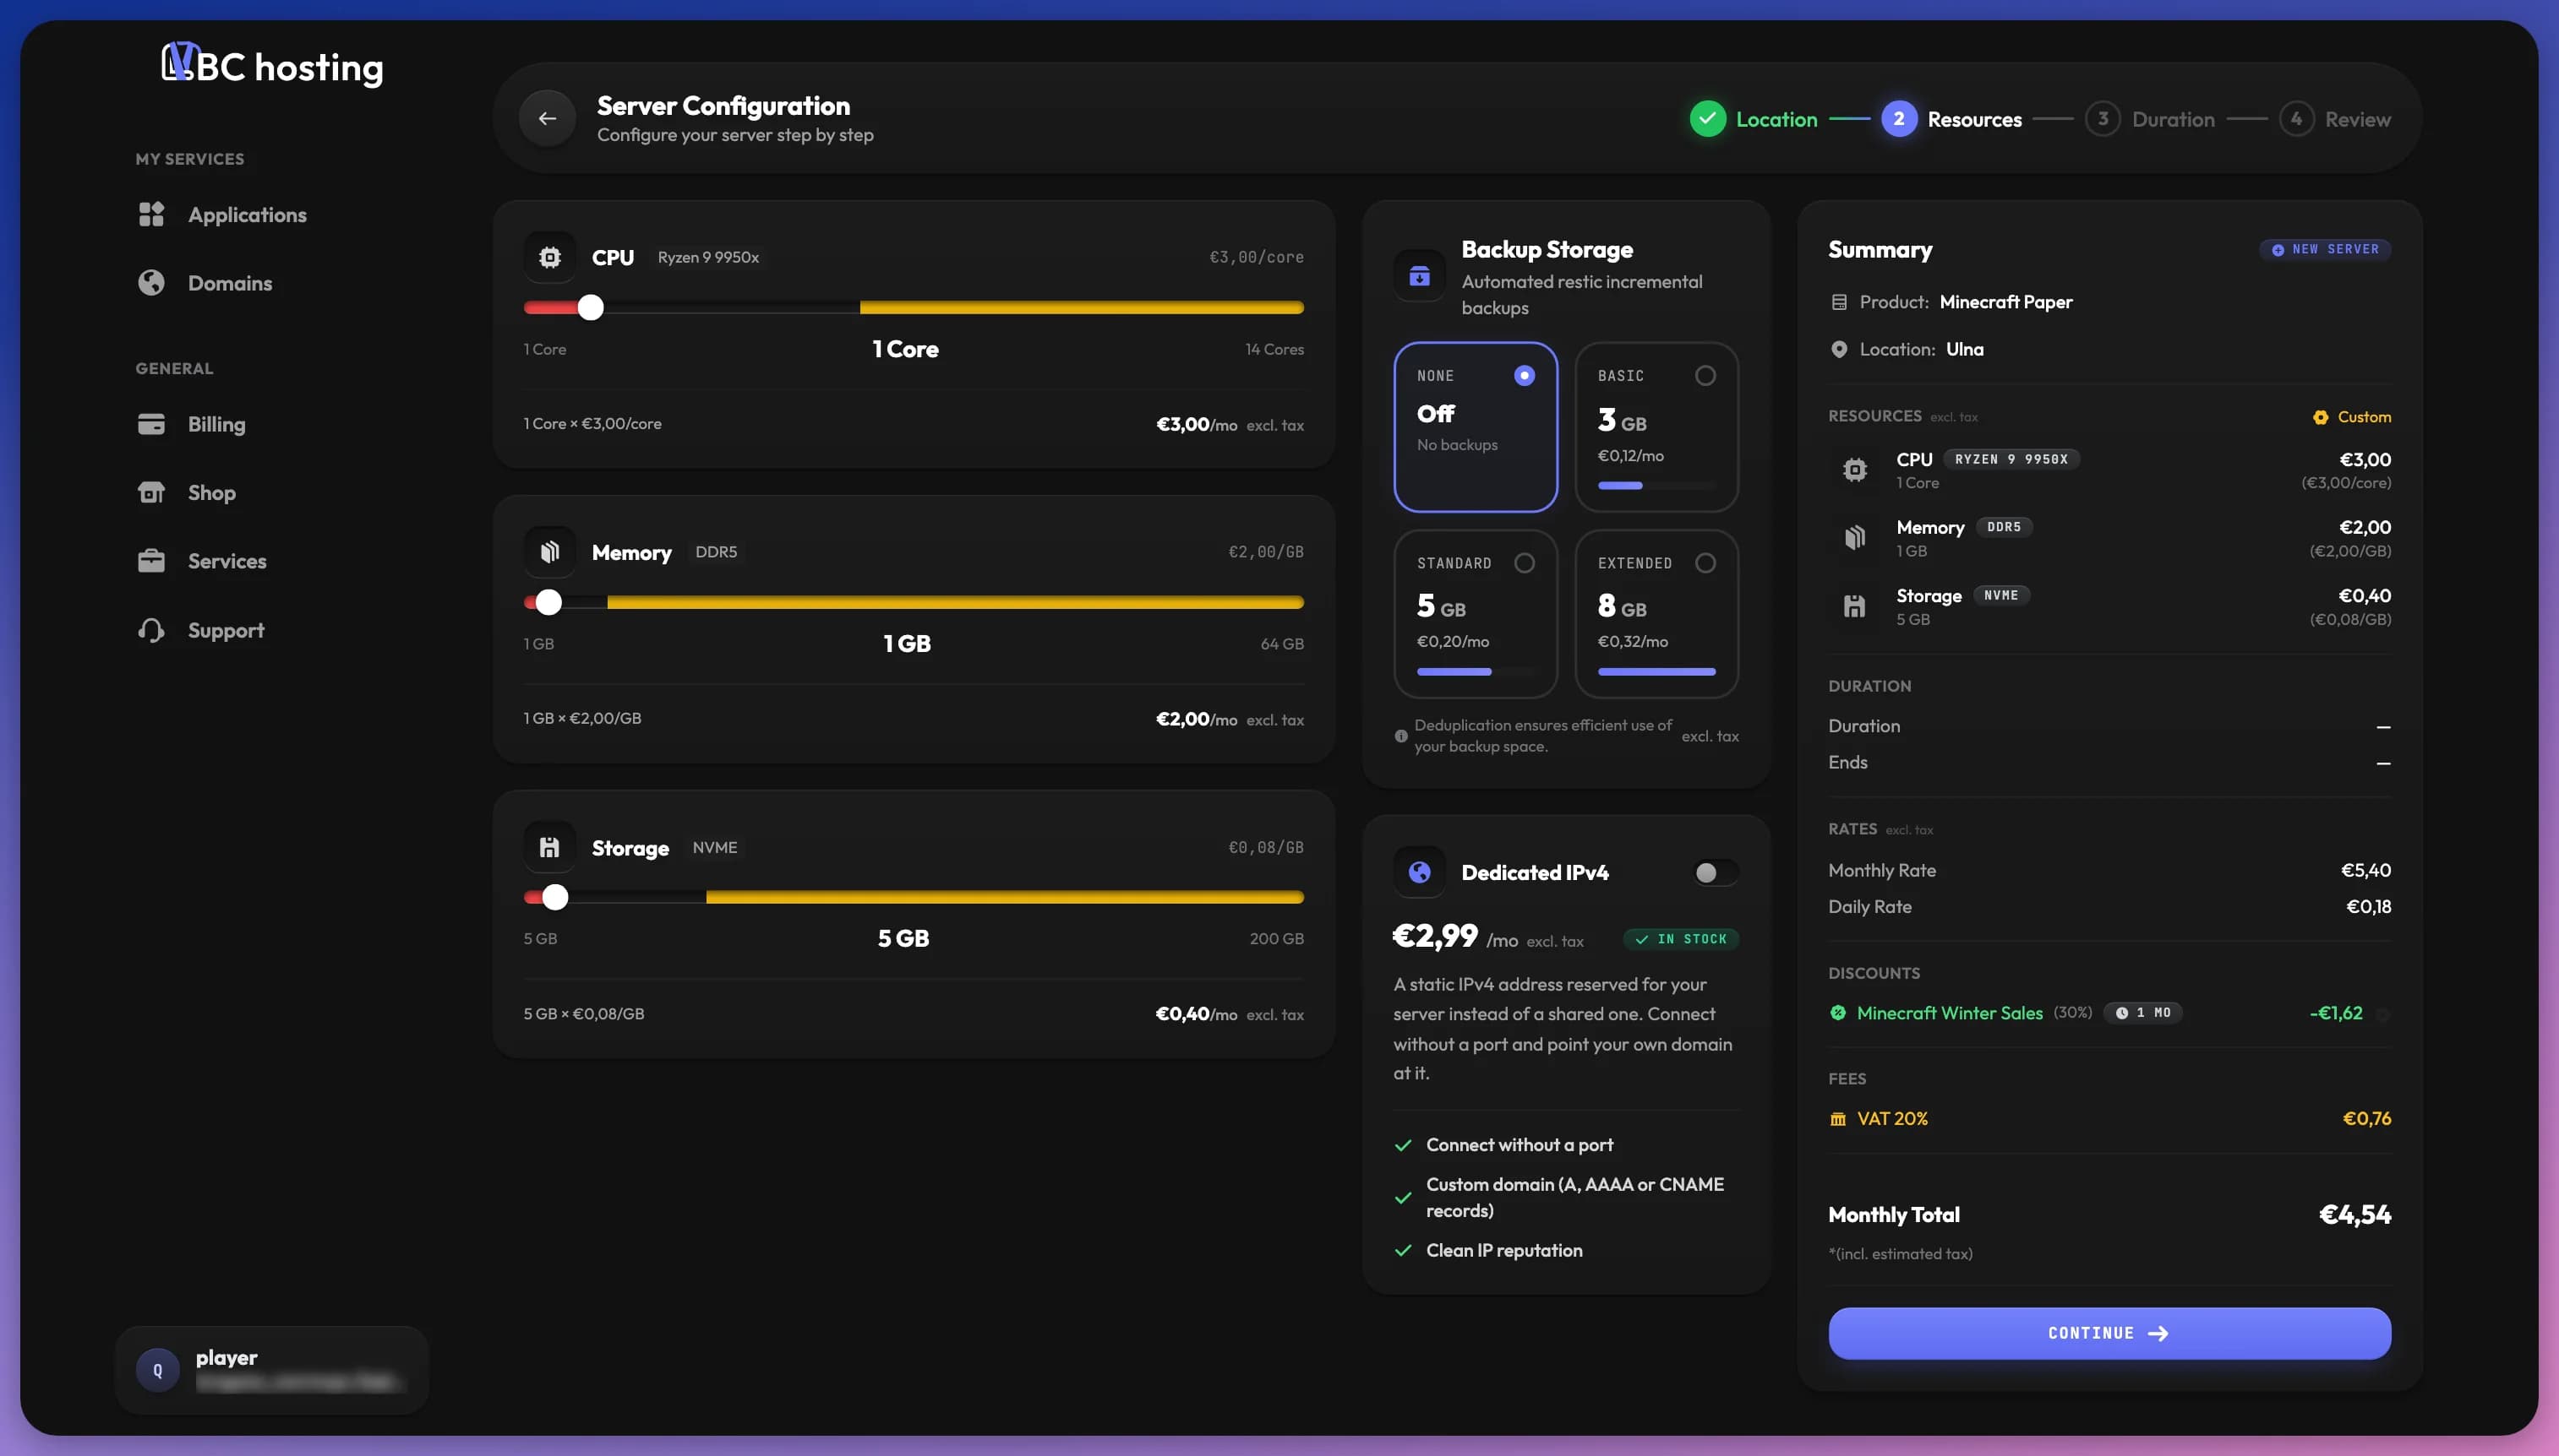This screenshot has height=1456, width=2559.
Task: Jump to the Review step
Action: [2335, 119]
